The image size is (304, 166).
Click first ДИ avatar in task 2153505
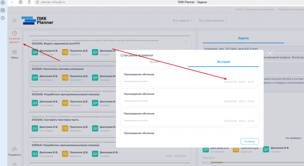[35, 129]
